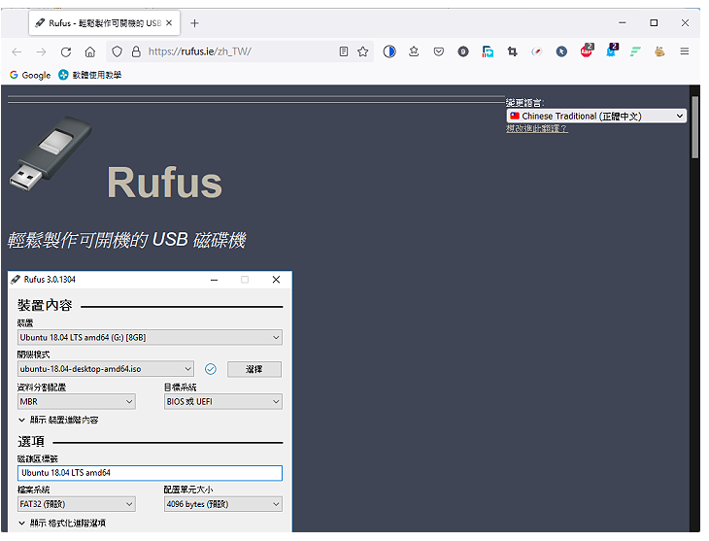Click the 選擇 select button
Screen dimensions: 709x541
click(254, 369)
